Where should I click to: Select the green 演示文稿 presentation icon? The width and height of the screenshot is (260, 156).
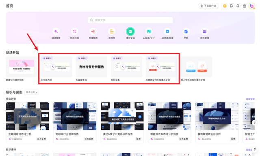(x=130, y=31)
